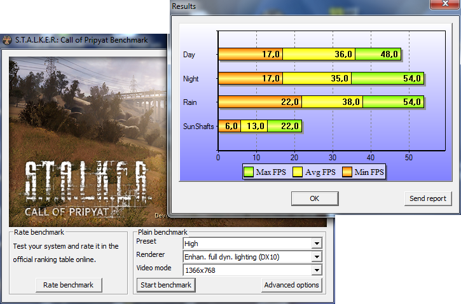Select the Renderer field showing DX10 lighting

(252, 257)
